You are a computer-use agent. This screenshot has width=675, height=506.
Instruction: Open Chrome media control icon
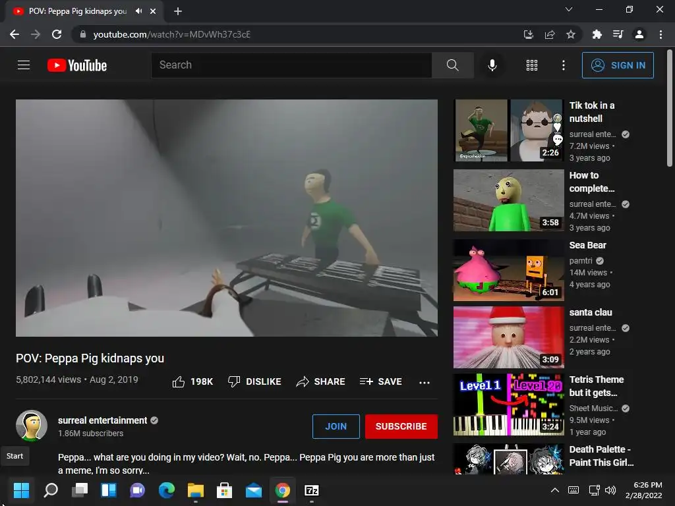[x=618, y=34]
